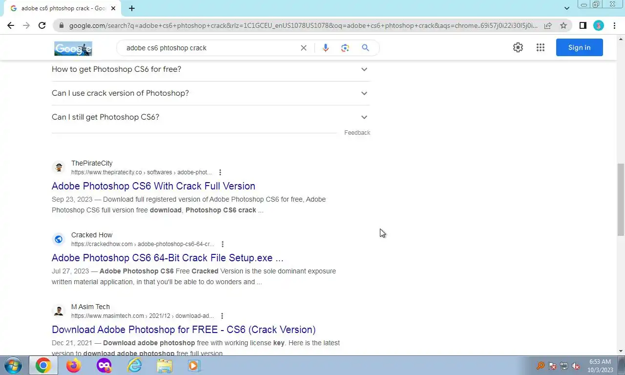Click the 'ThePirateCity' site name

point(92,163)
